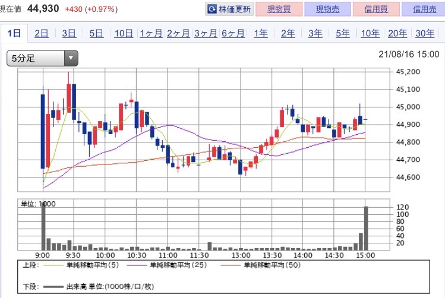Click the 信用買 button
The width and height of the screenshot is (445, 298).
[376, 9]
